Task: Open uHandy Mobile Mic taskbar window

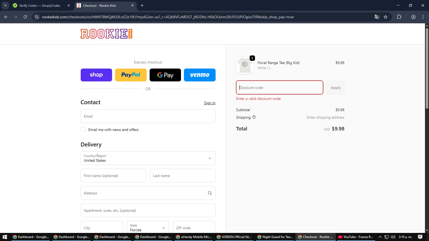Action: [194, 237]
